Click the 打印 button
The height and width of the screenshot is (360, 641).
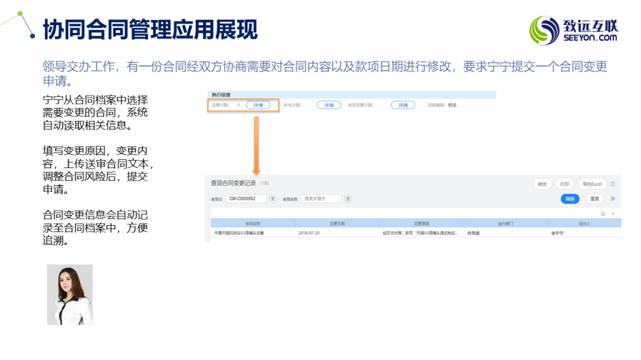pyautogui.click(x=564, y=184)
